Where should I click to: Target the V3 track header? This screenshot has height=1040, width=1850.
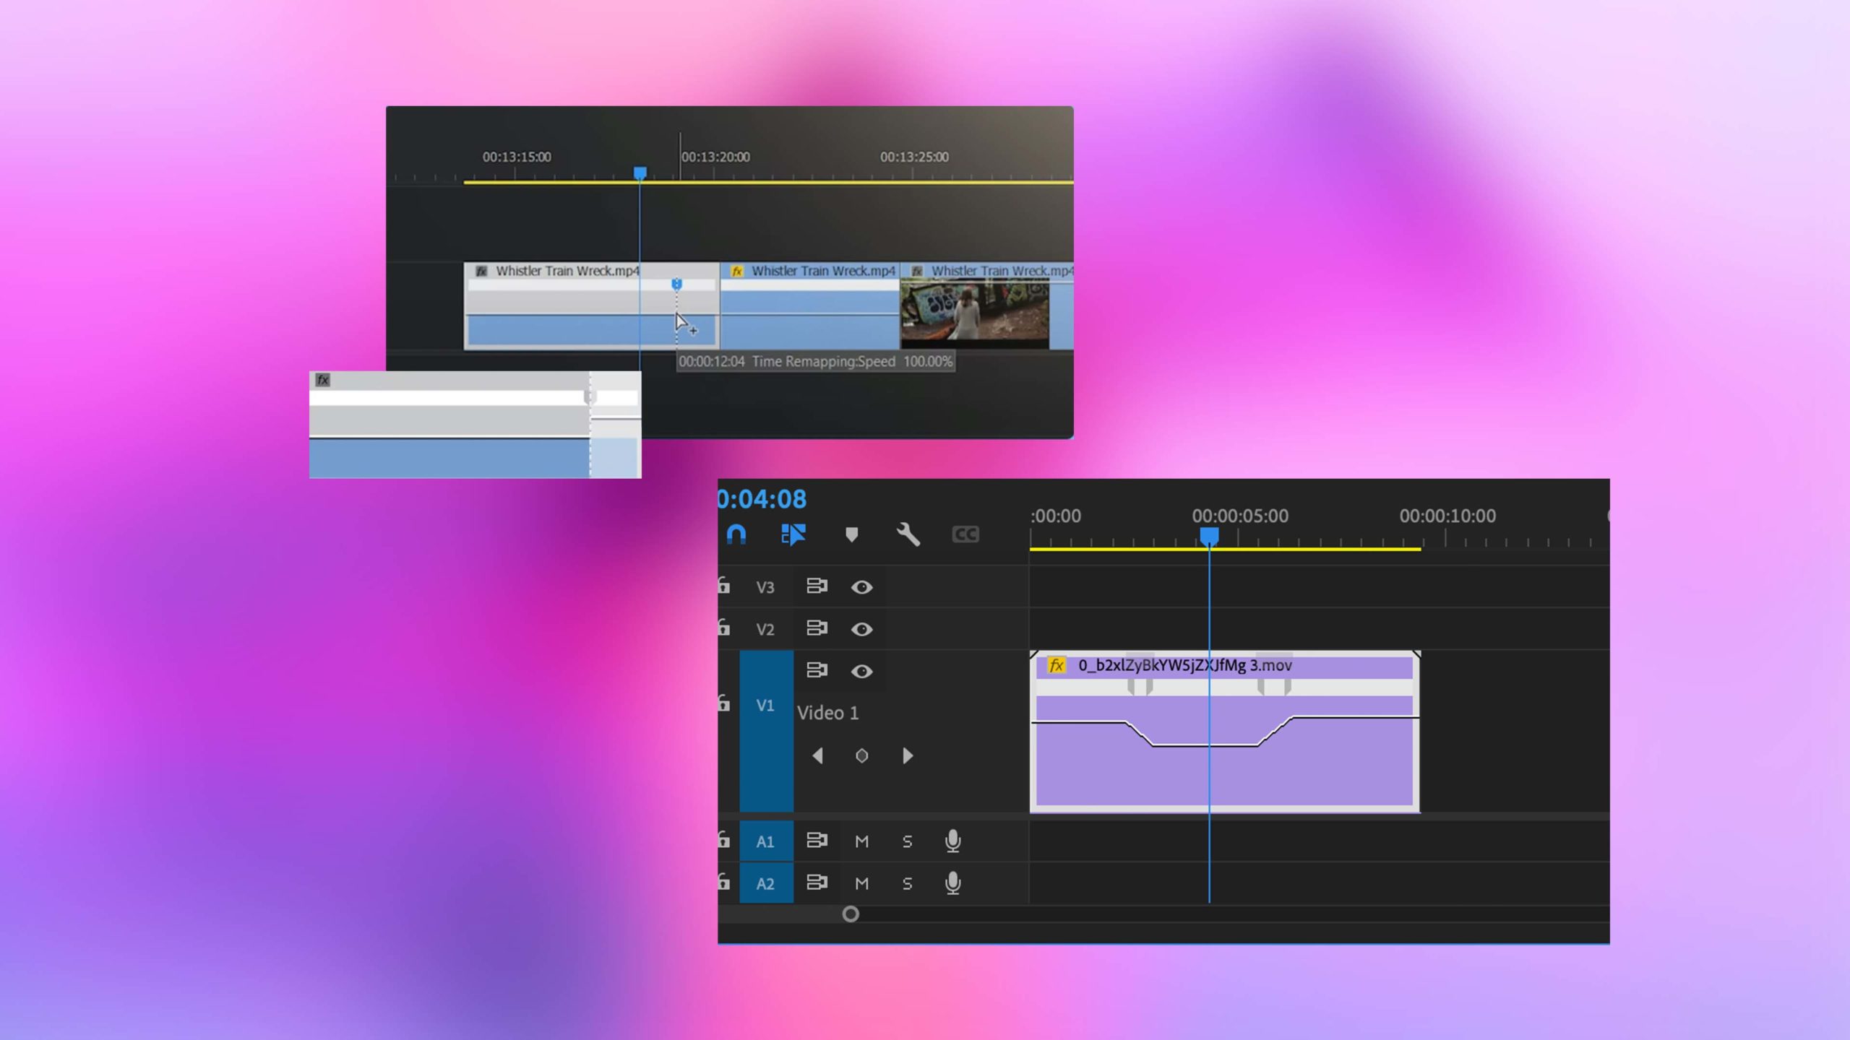765,587
